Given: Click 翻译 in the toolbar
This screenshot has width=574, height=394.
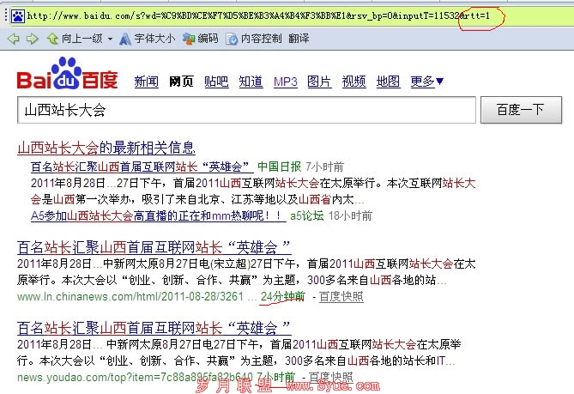Looking at the screenshot, I should coord(299,39).
